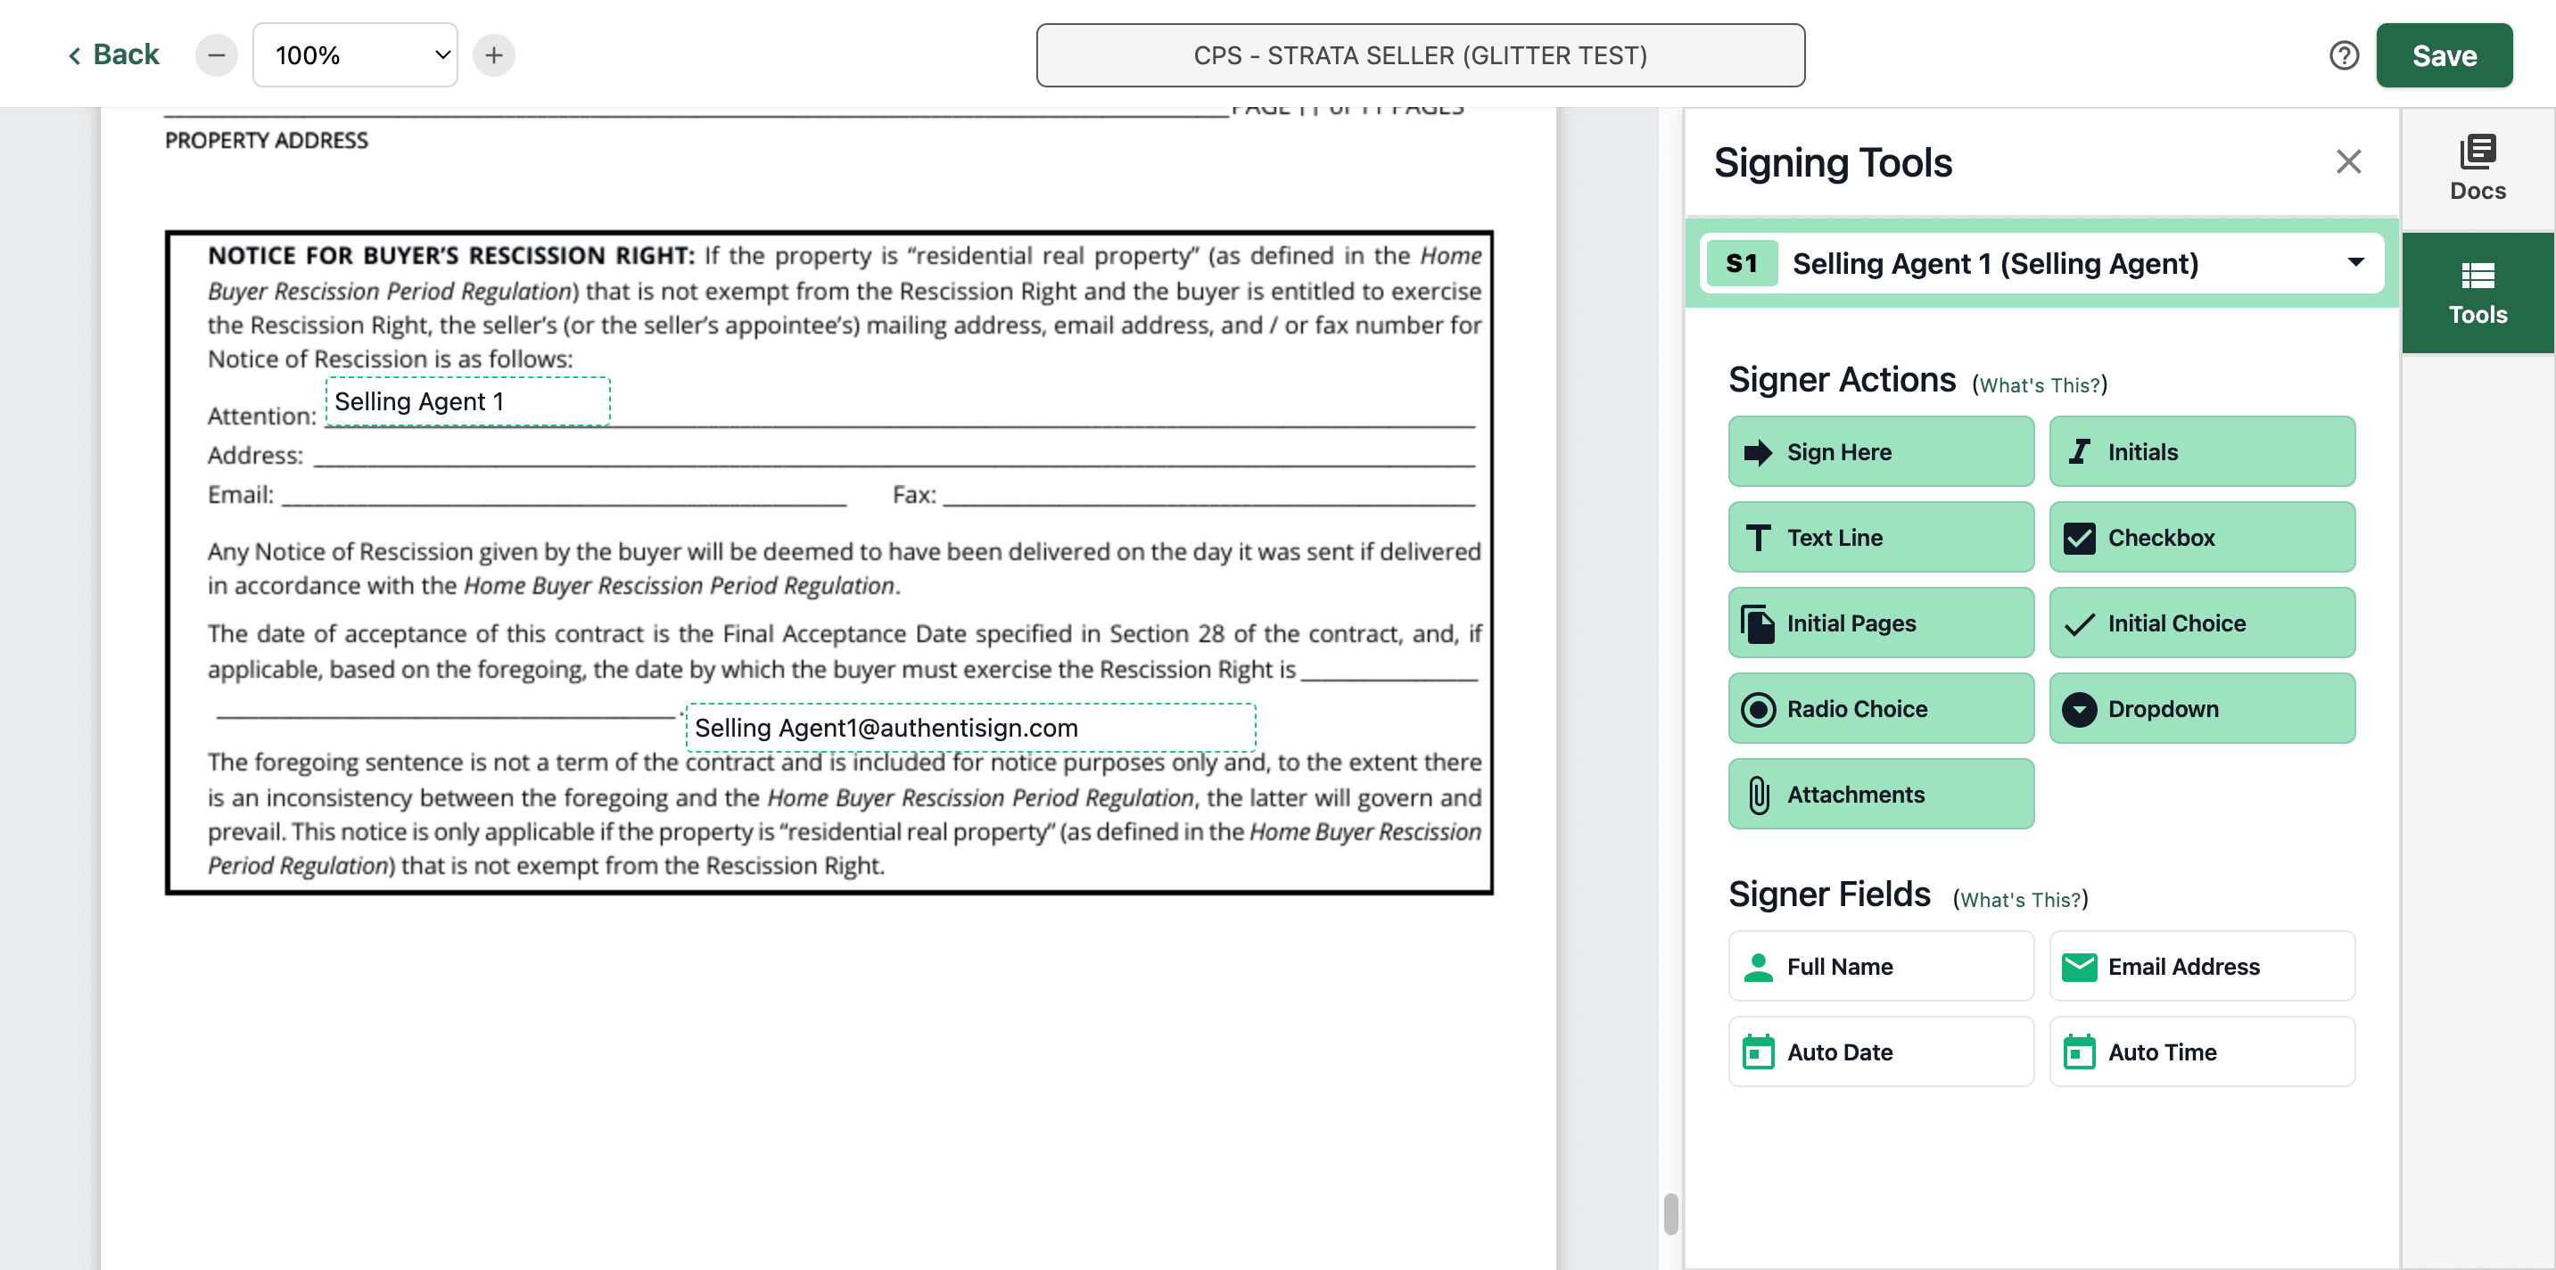The image size is (2556, 1270).
Task: Switch to the Docs tab
Action: coord(2478,169)
